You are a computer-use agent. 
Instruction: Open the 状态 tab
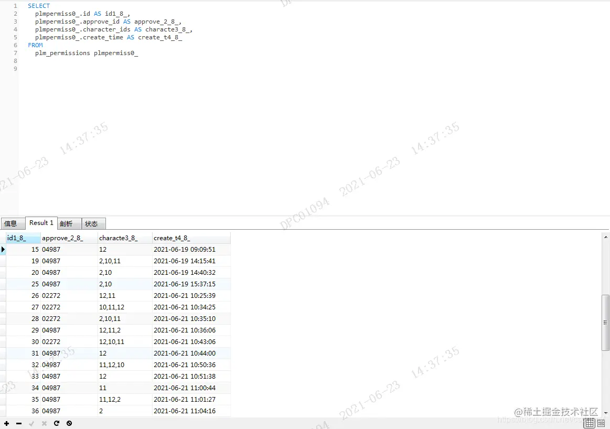click(x=94, y=223)
